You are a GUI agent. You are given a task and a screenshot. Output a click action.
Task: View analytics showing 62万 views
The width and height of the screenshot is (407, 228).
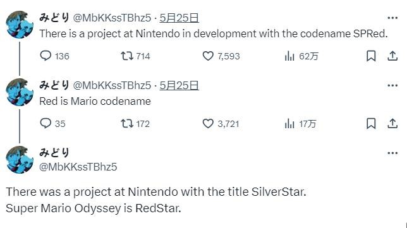point(289,56)
